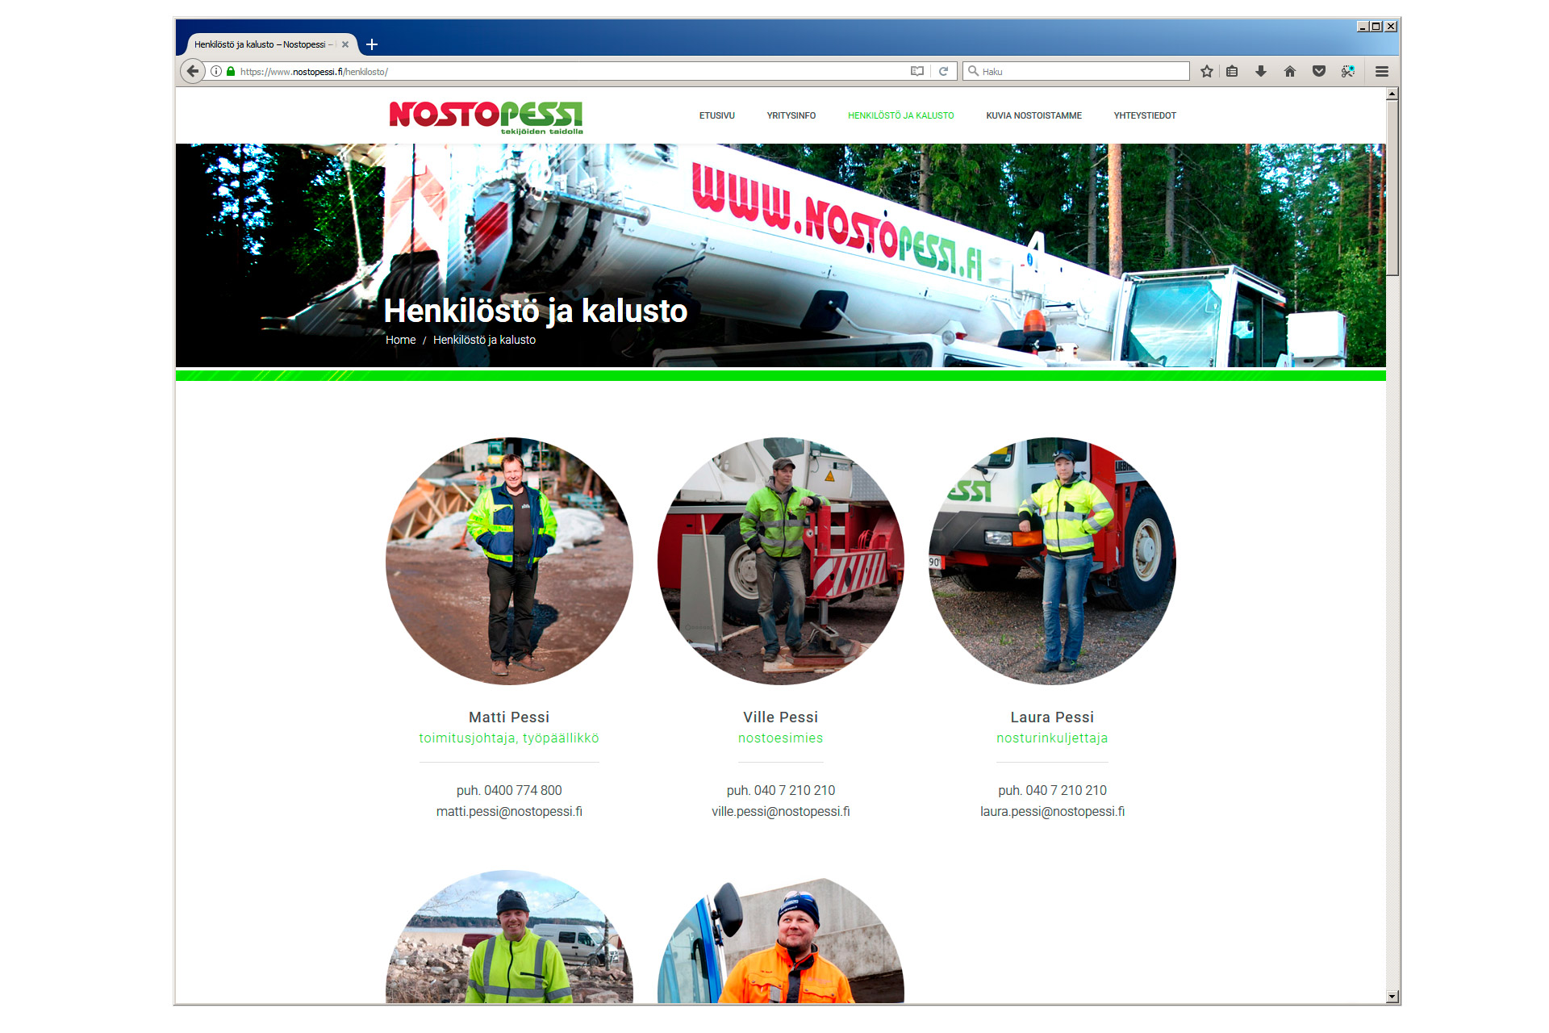The width and height of the screenshot is (1549, 1033).
Task: Click the magnifier icon in Haku search box
Action: tap(974, 71)
